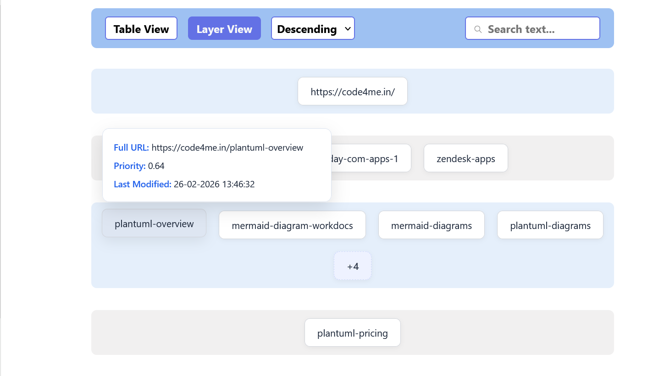
Task: Select the plantuml-overview node
Action: (x=154, y=223)
